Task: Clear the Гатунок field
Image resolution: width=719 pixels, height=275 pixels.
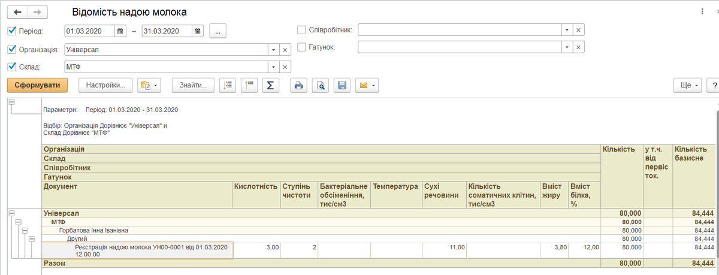Action: pyautogui.click(x=578, y=47)
